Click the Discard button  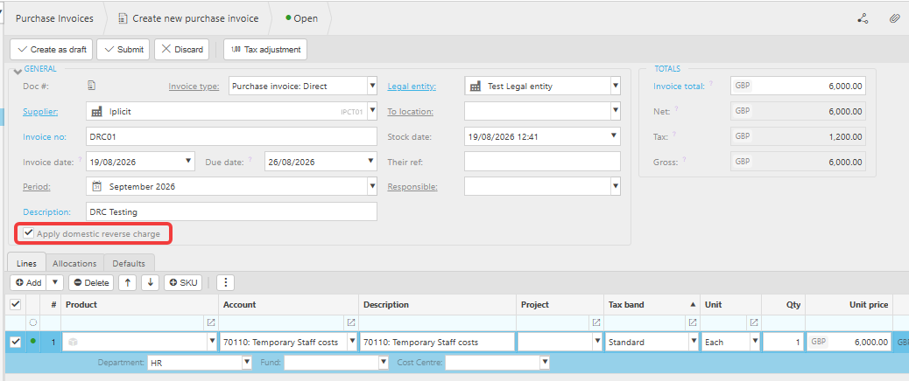pyautogui.click(x=182, y=49)
